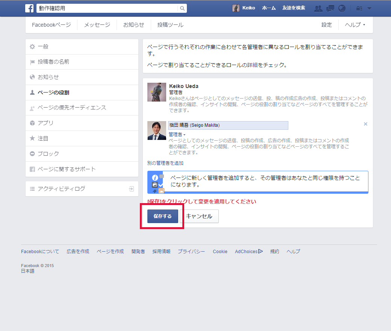
Task: Open Cookie footer link
Action: coord(220,251)
